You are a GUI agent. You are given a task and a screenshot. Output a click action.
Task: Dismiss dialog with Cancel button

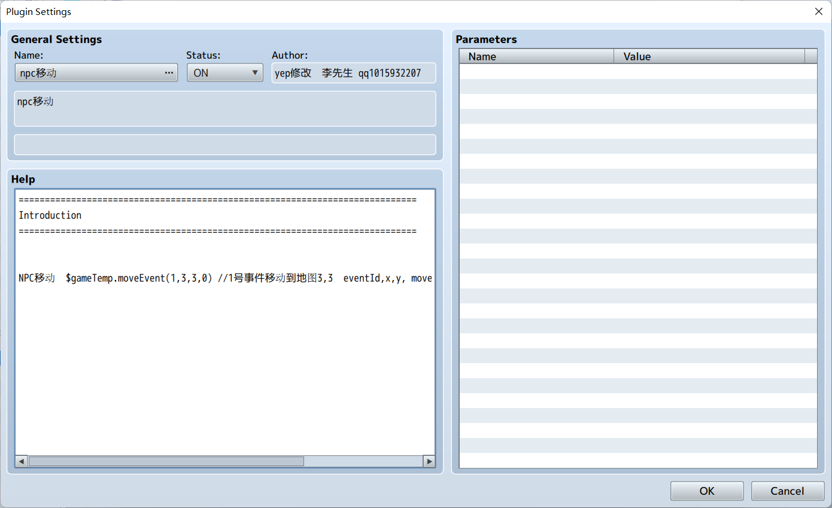coord(788,491)
